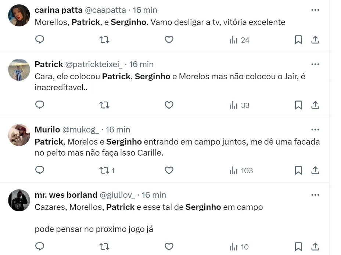Reply to carina patta's tweet
Viewport: 341px width, 255px height.
click(40, 40)
